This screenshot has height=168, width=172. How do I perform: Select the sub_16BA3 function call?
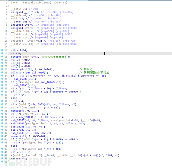[25, 117]
